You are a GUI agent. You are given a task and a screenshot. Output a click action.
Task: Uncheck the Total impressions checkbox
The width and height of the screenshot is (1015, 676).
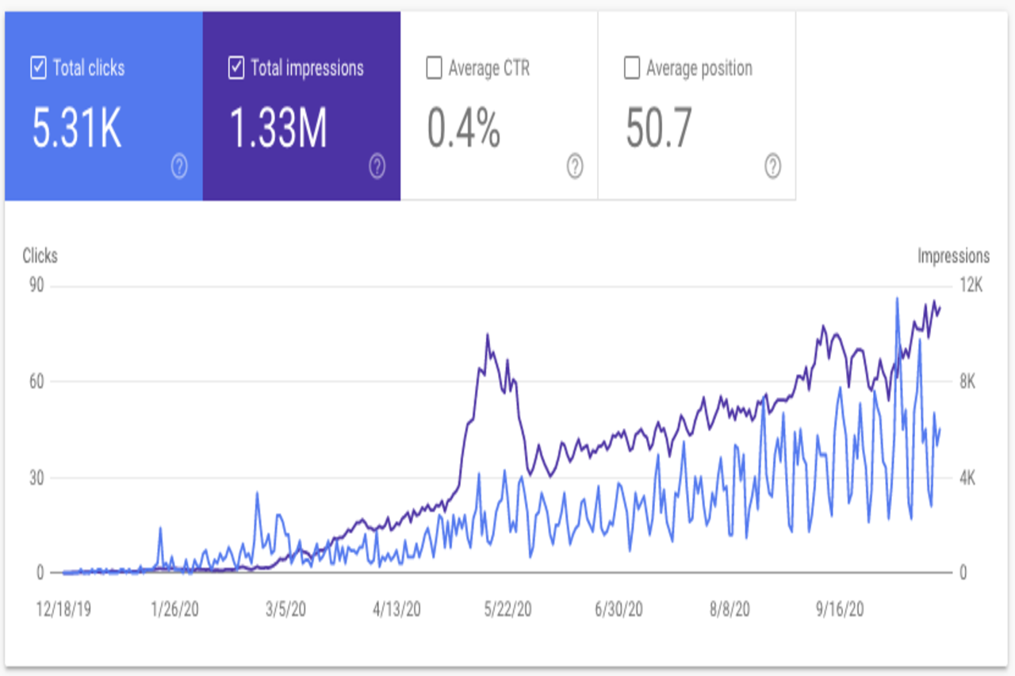pos(236,69)
